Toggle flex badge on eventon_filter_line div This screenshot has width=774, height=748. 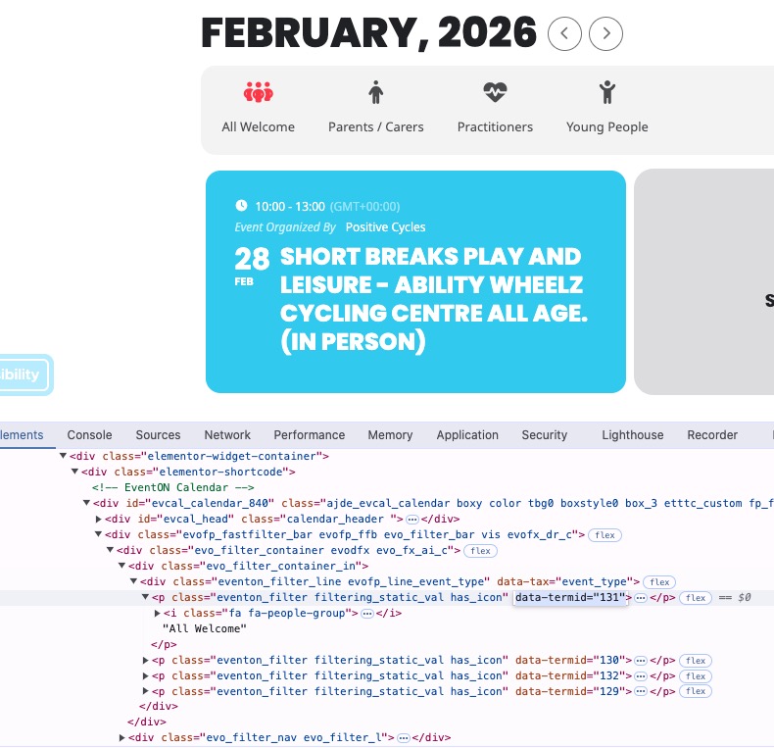pos(659,582)
